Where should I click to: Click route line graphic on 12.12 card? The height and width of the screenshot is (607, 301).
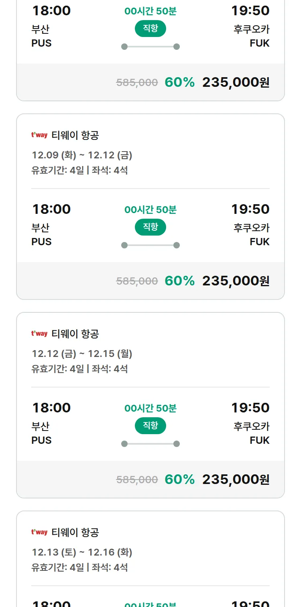(150, 444)
